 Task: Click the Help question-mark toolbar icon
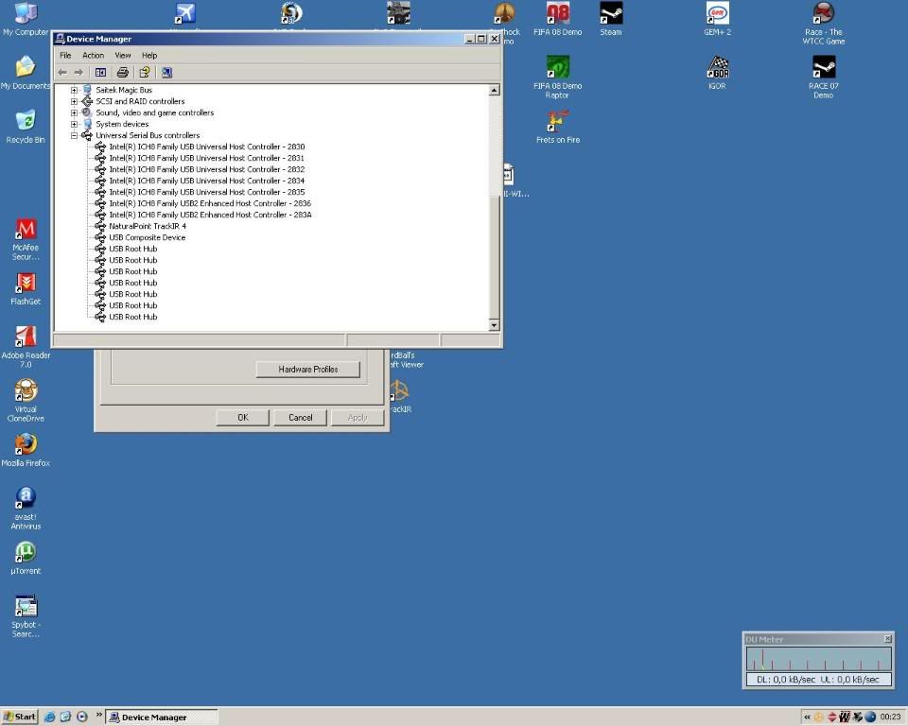click(144, 72)
